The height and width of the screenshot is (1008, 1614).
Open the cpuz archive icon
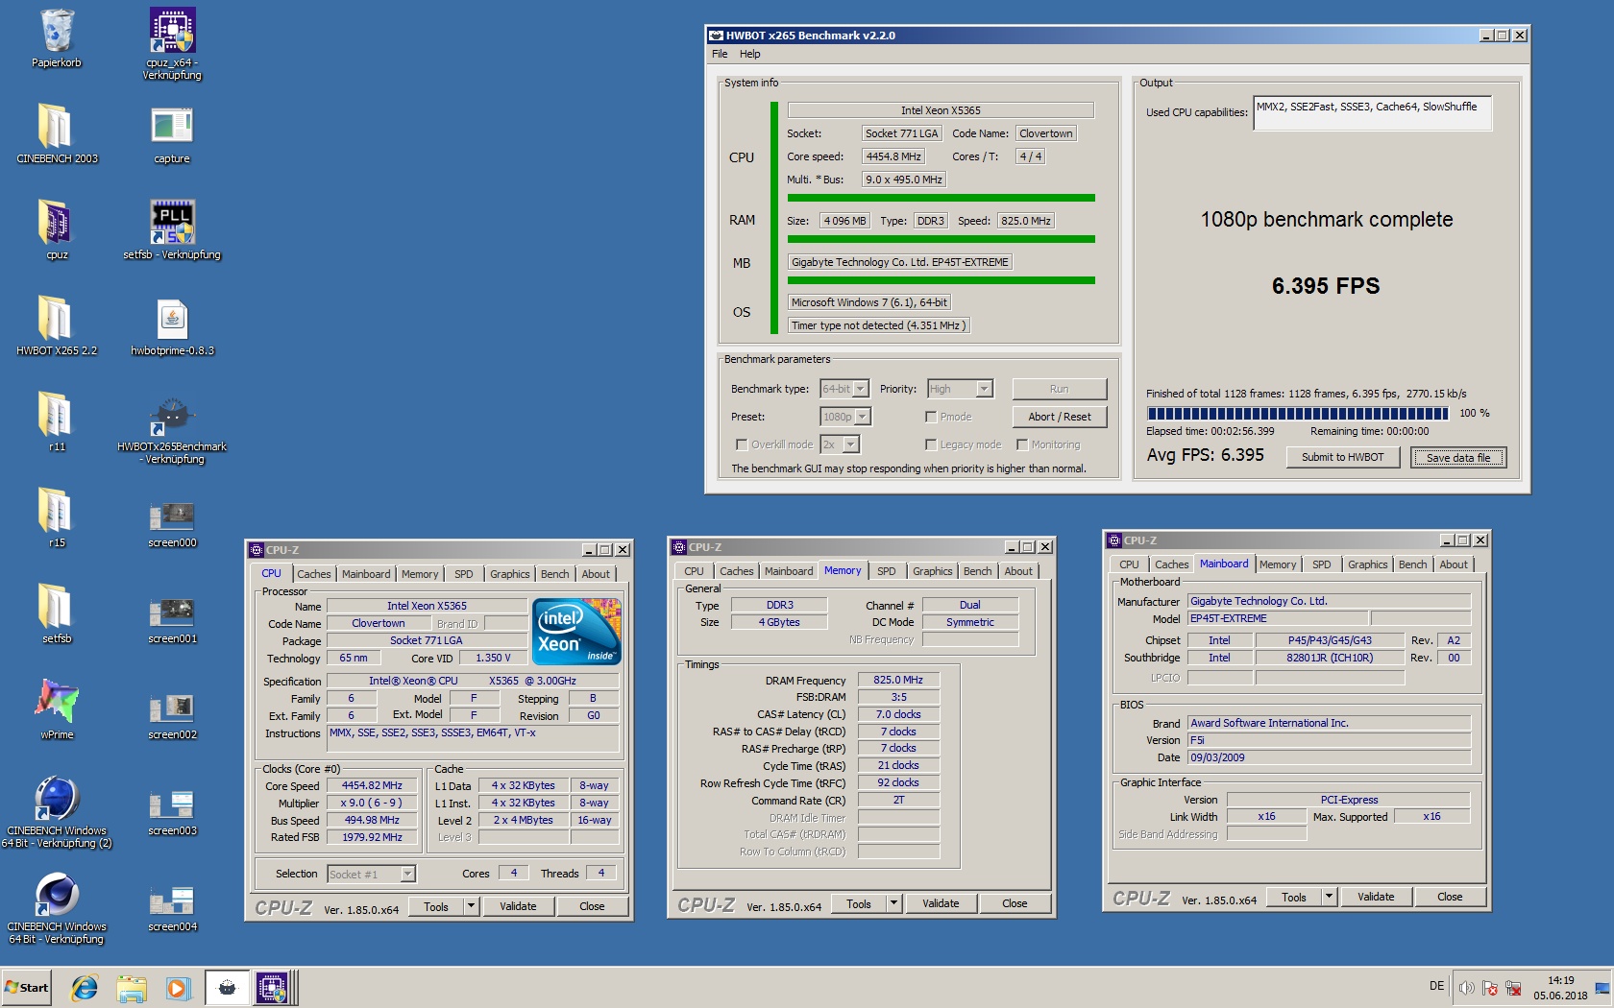coord(57,230)
